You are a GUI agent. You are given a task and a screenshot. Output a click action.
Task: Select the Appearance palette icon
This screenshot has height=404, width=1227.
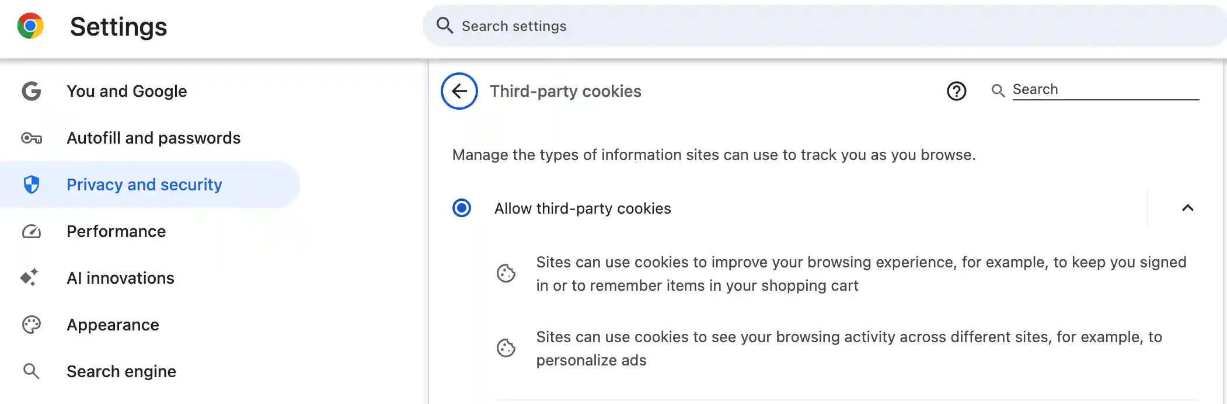click(x=32, y=325)
